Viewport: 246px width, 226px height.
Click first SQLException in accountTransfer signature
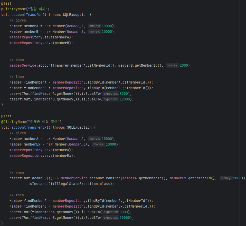pyautogui.click(x=75, y=15)
